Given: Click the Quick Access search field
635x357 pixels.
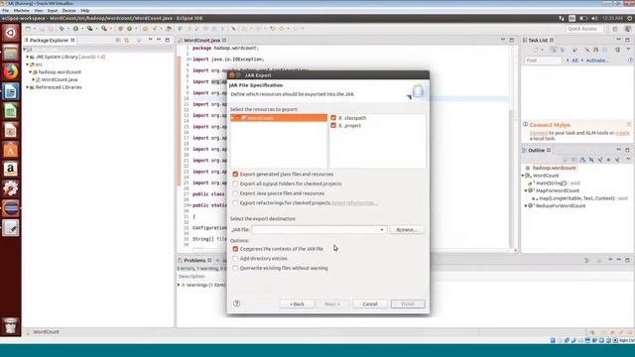Looking at the screenshot, I should tap(584, 29).
